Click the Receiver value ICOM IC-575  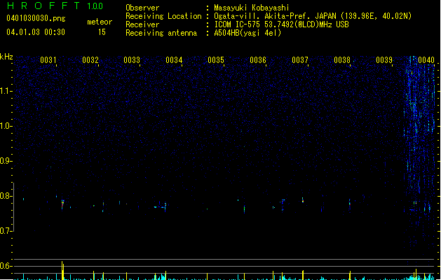[238, 24]
